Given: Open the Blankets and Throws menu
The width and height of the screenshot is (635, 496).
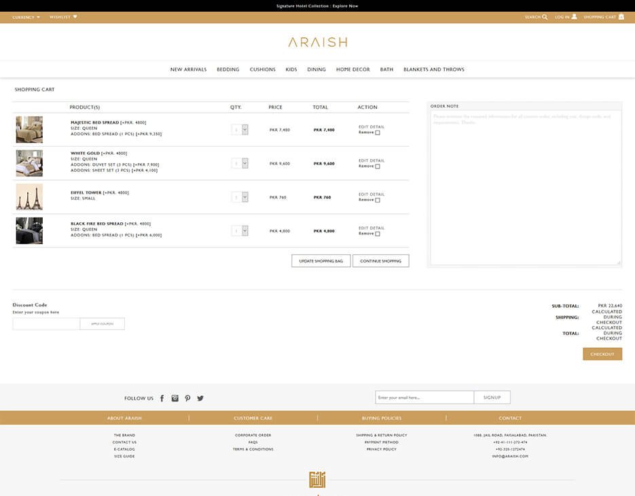Looking at the screenshot, I should pos(434,69).
